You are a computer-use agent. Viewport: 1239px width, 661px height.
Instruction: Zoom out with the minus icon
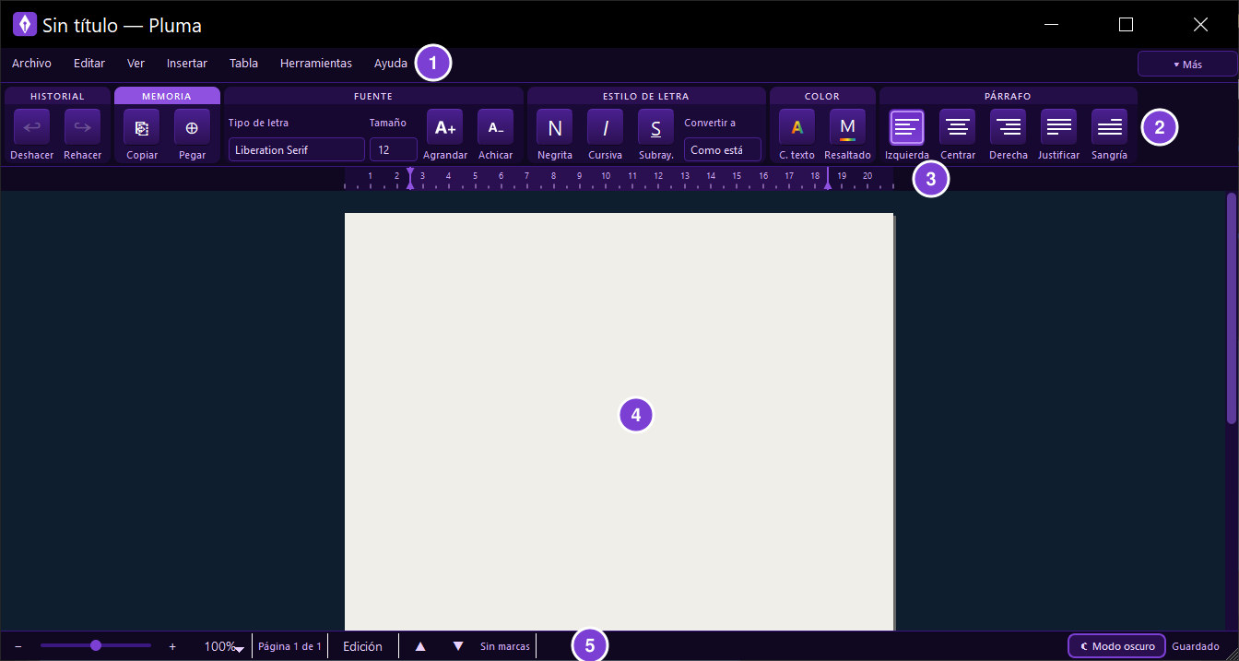(18, 646)
